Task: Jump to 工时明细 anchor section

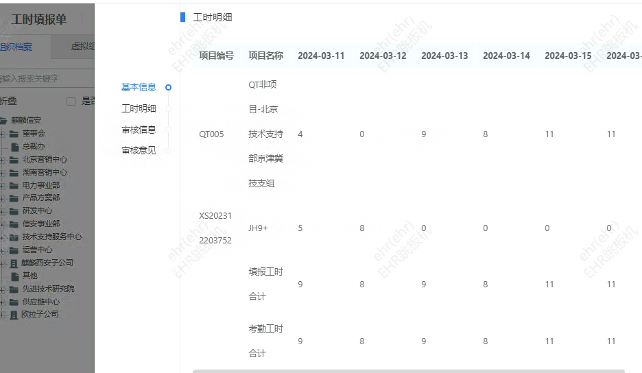Action: point(139,108)
